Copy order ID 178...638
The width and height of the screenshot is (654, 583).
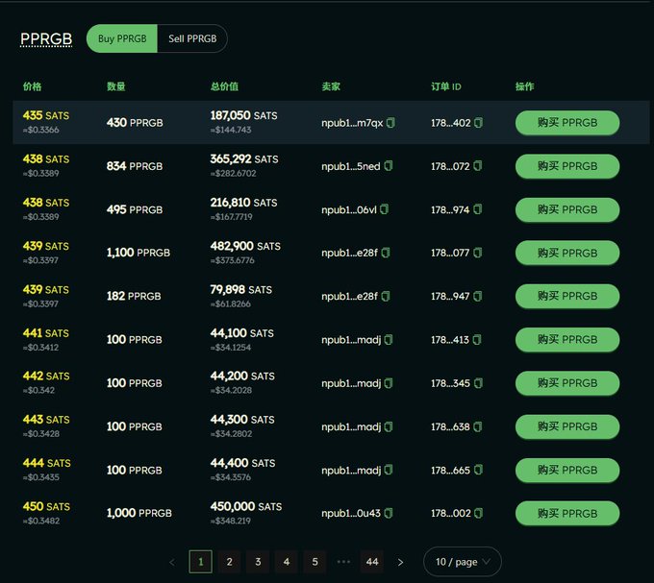click(x=478, y=426)
